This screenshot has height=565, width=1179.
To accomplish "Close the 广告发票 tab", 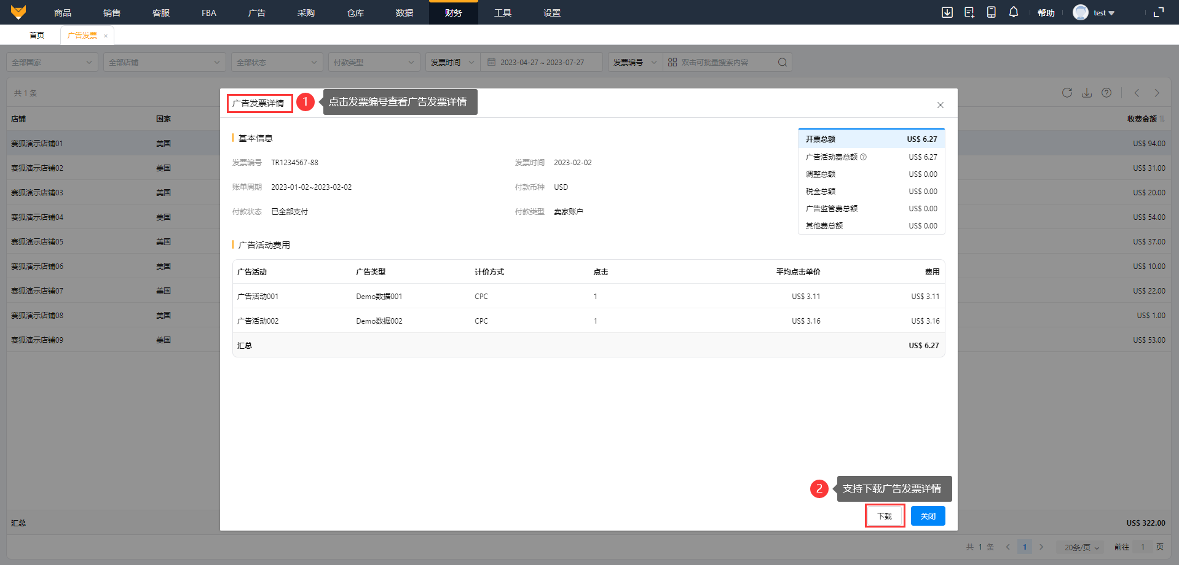I will 106,36.
